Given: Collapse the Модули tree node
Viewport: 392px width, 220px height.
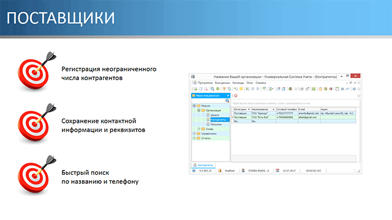Looking at the screenshot, I should pos(194,106).
